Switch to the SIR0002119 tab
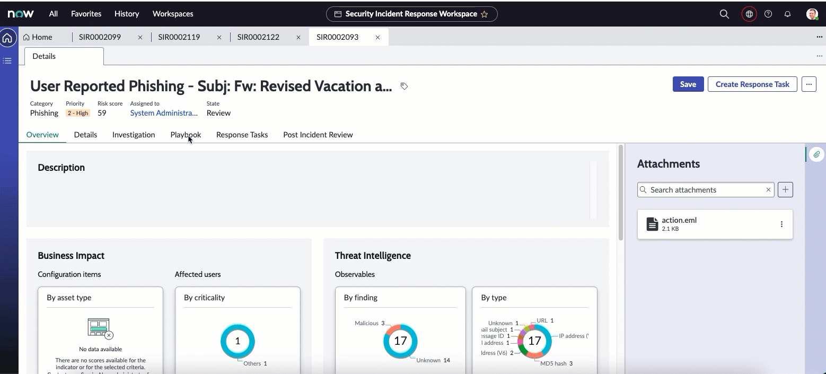Screen dimensions: 826x374 (179, 37)
